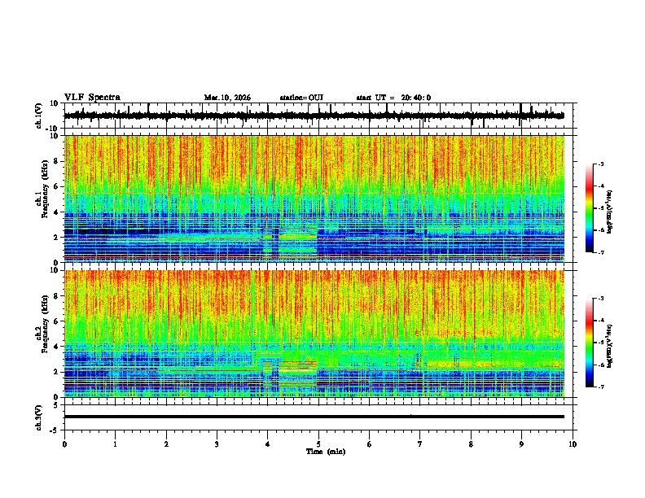This screenshot has height=498, width=645.
Task: Click the time-axis tick label '6'
Action: 369,444
